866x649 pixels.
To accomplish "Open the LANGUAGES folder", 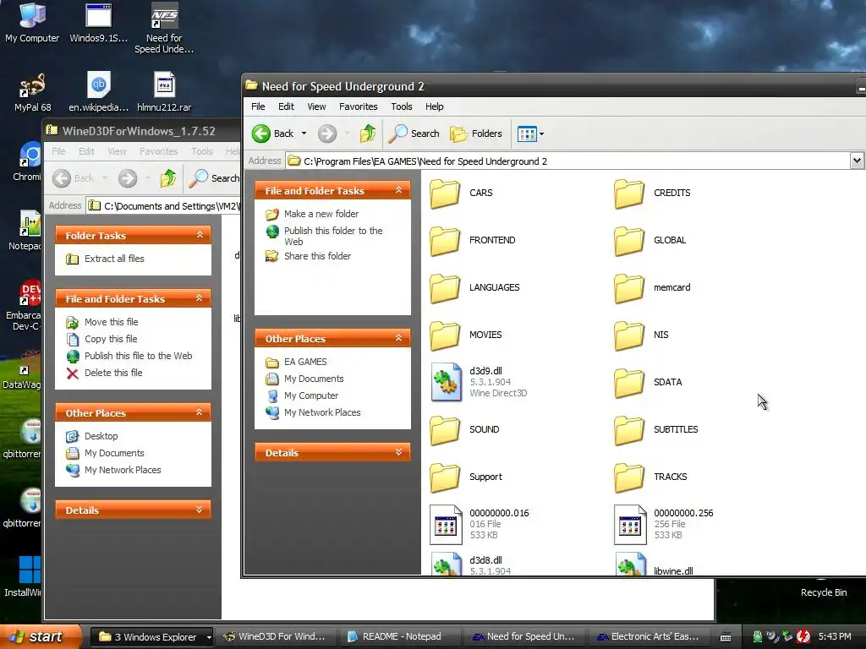I will tap(474, 288).
